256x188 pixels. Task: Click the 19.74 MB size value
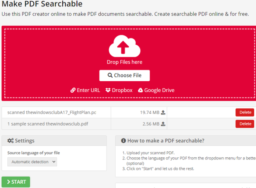pos(150,112)
